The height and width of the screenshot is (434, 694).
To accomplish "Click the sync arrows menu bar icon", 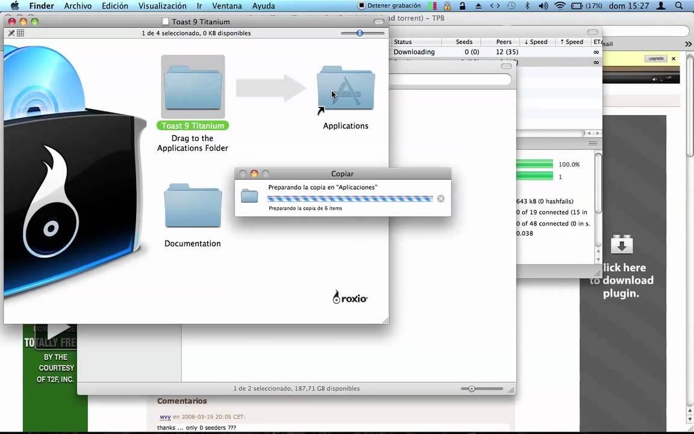I will coord(495,6).
